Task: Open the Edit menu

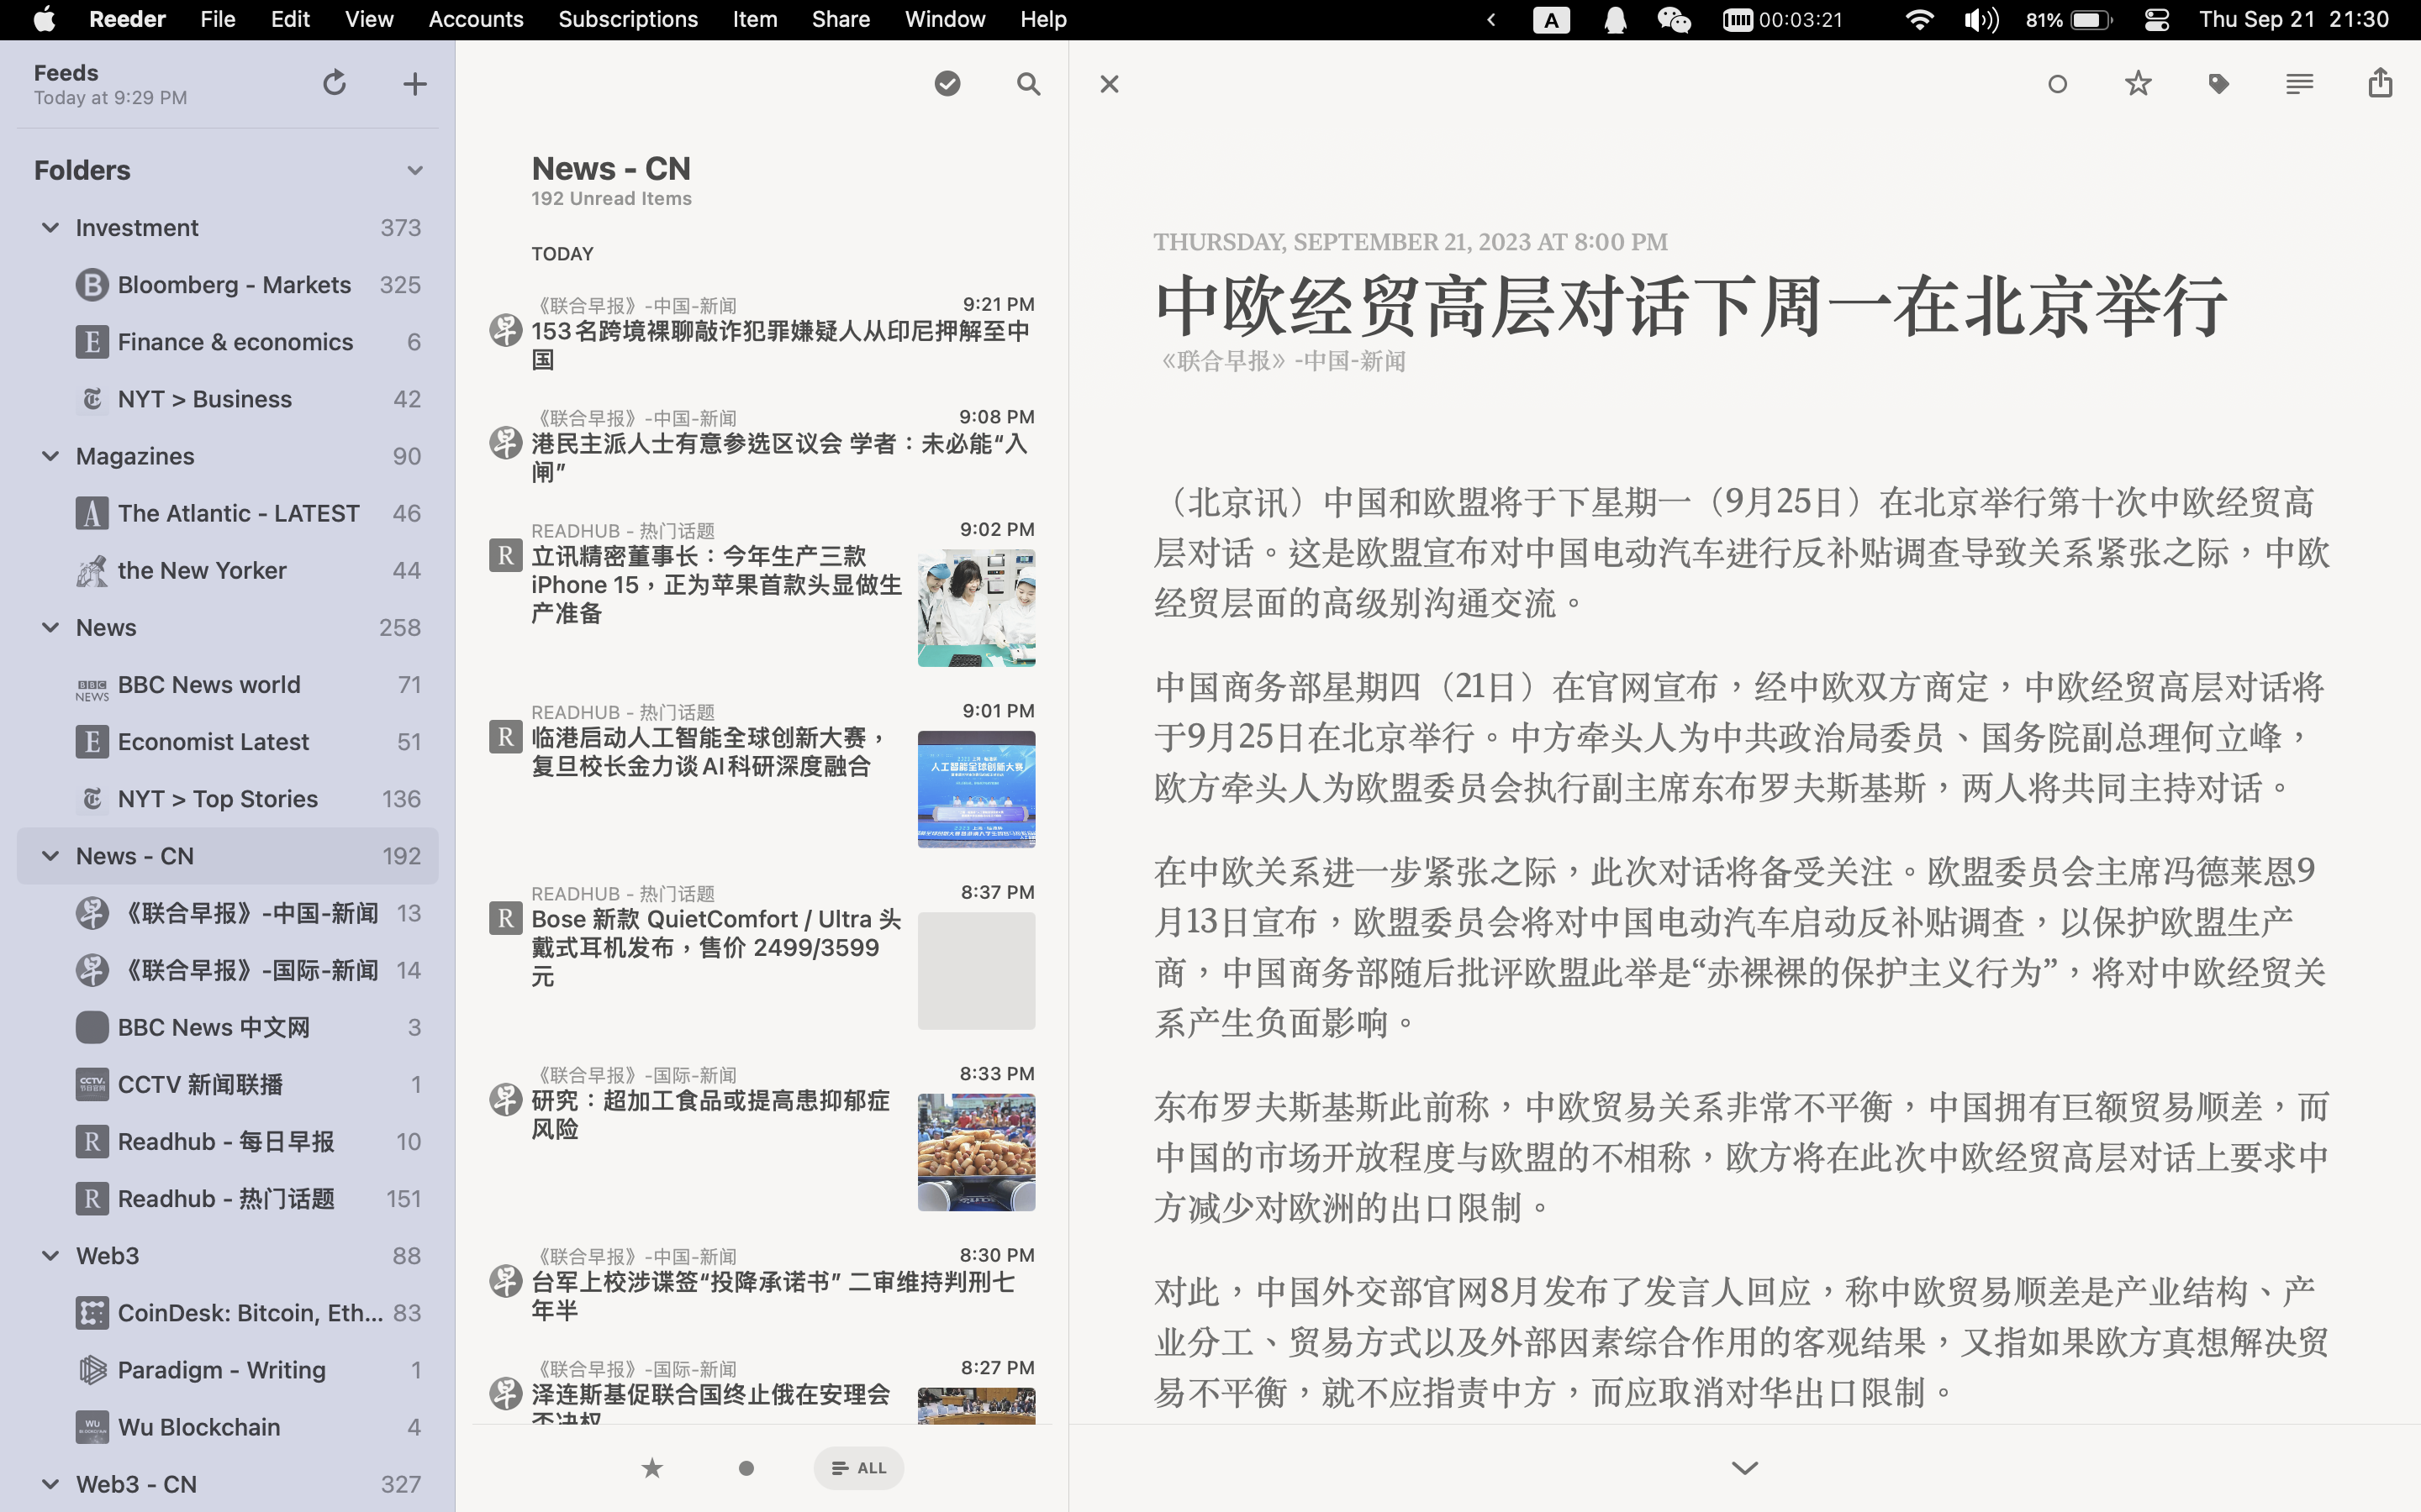Action: tap(290, 19)
